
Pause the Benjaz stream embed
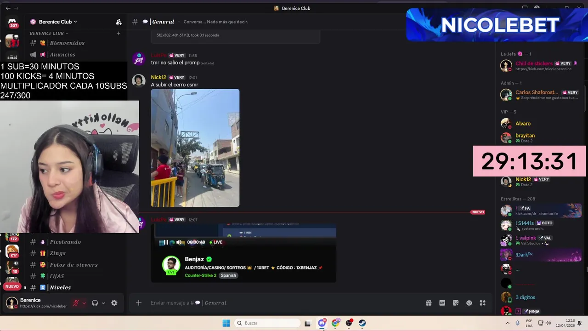tap(165, 242)
